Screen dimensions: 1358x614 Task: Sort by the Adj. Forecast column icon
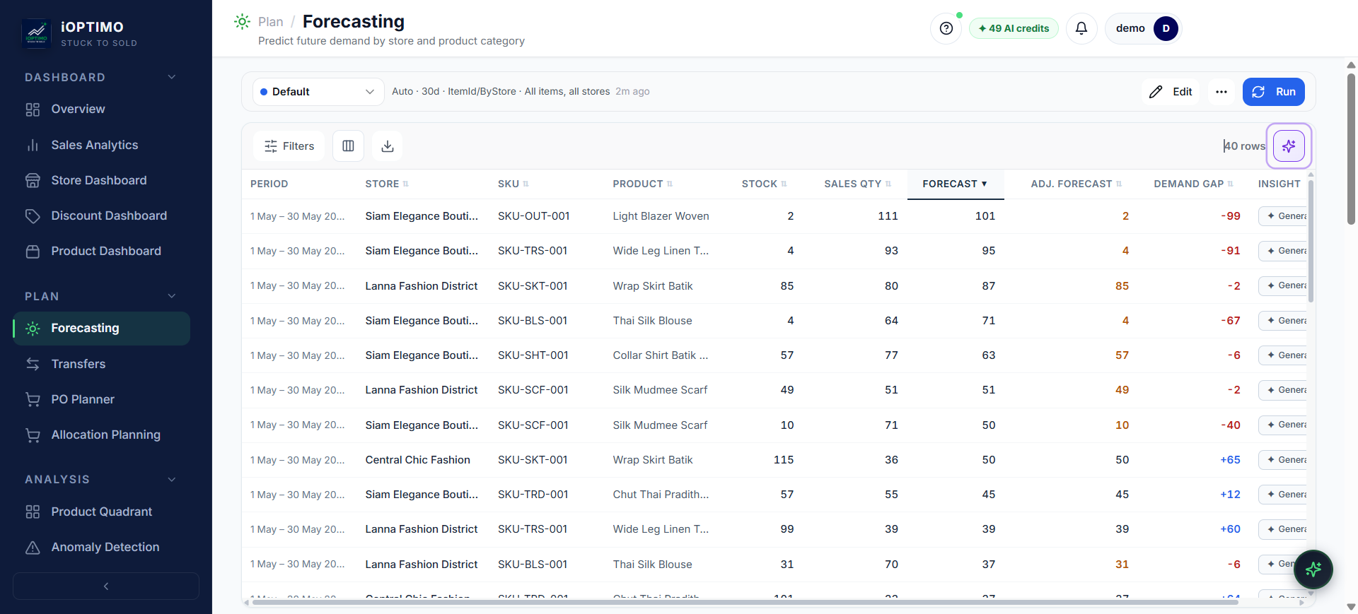click(1118, 184)
